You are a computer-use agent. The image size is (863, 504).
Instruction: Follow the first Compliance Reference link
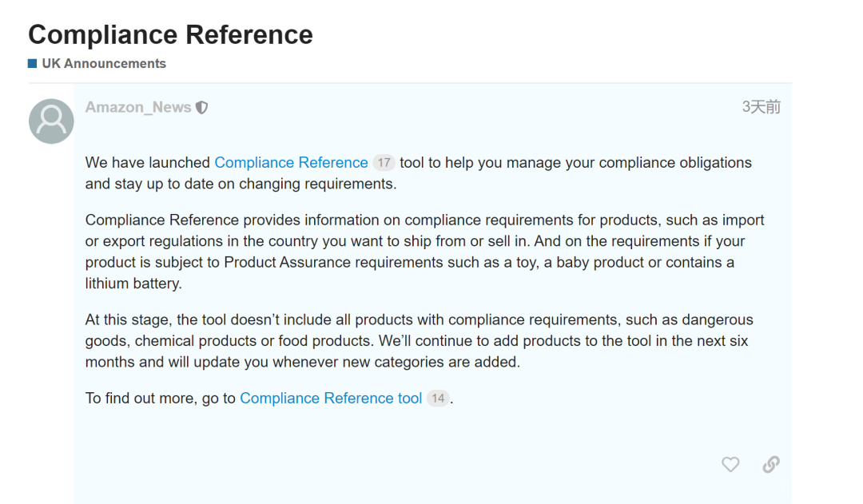point(291,163)
